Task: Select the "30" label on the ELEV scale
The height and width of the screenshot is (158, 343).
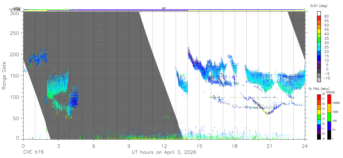Action: pos(326,43)
